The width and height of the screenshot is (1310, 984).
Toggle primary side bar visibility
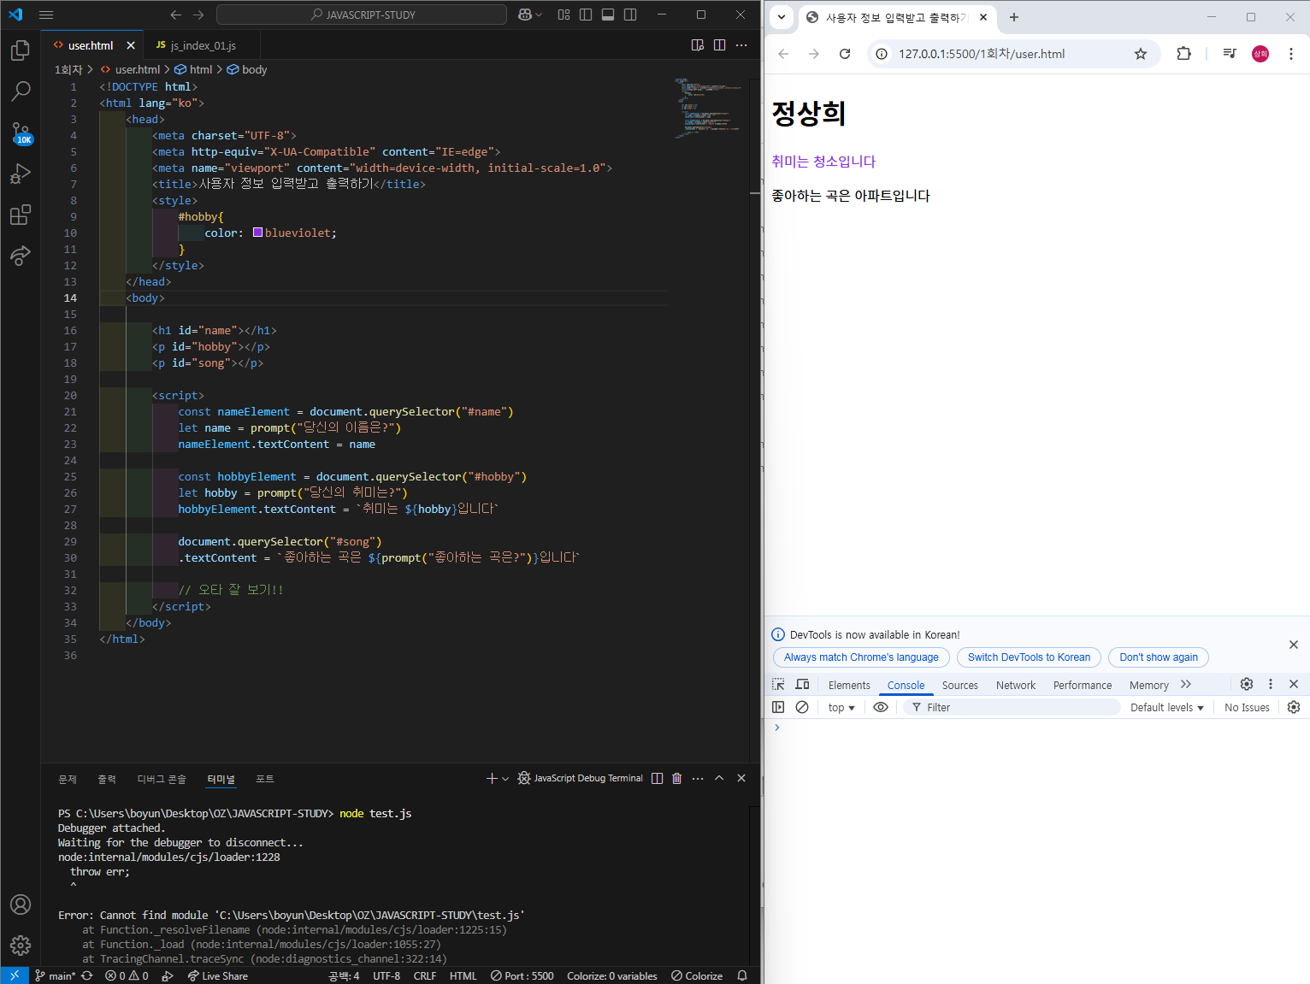(x=586, y=15)
